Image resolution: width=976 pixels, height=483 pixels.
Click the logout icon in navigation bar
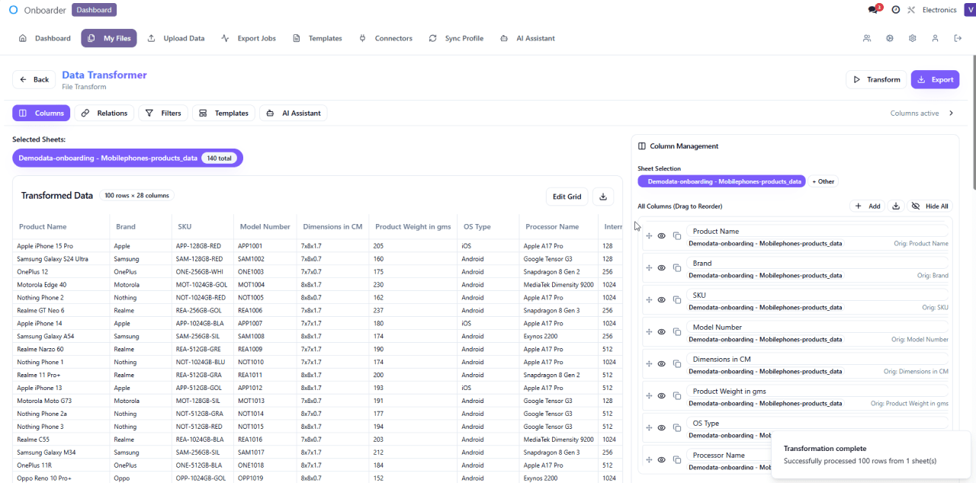click(958, 38)
